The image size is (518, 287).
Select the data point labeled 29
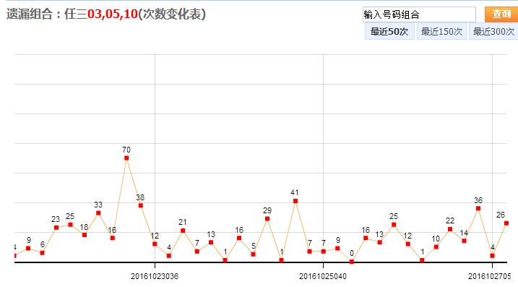click(x=267, y=218)
